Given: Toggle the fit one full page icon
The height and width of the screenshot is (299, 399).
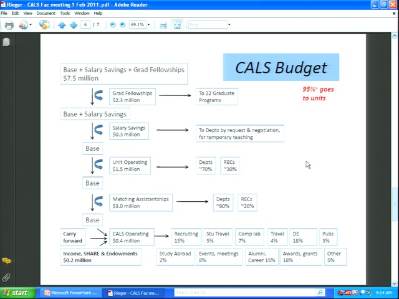Looking at the screenshot, I should click(x=177, y=25).
